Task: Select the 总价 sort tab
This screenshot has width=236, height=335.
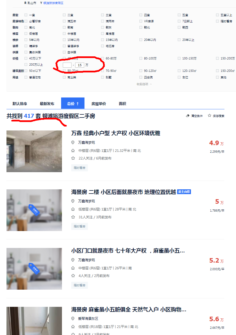Action: 73,103
